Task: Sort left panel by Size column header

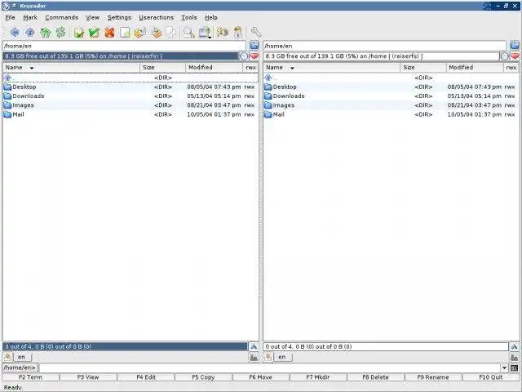Action: (162, 68)
